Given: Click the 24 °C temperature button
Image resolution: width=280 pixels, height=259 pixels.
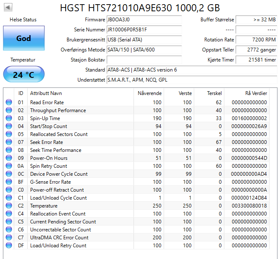Looking at the screenshot, I should point(23,75).
